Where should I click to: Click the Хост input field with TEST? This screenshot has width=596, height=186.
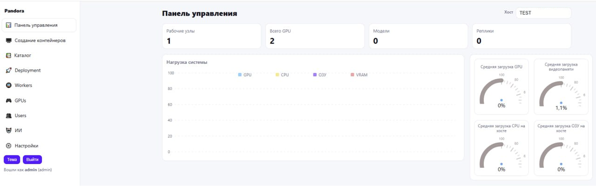coord(543,13)
